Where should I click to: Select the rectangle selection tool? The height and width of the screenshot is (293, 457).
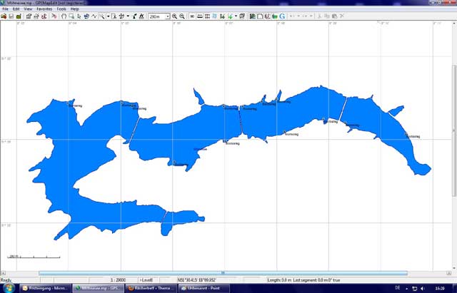tap(73, 16)
